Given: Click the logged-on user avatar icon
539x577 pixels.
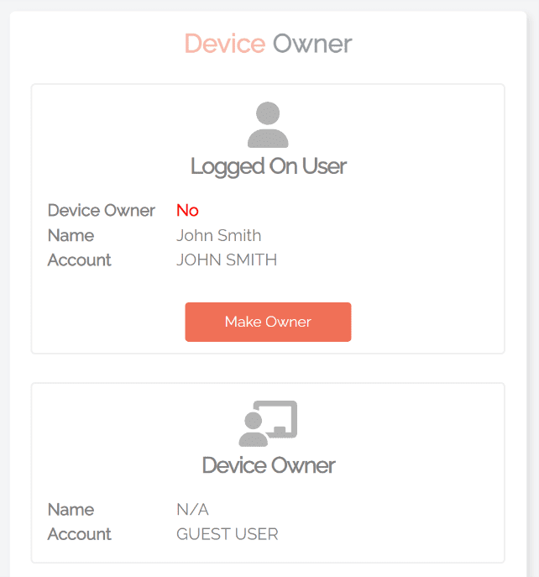Looking at the screenshot, I should (x=268, y=125).
